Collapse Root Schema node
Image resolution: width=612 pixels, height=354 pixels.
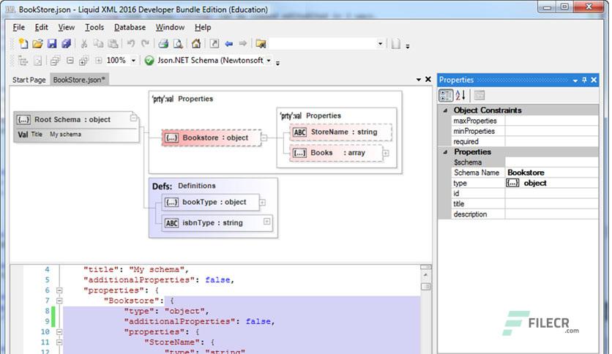click(x=133, y=117)
